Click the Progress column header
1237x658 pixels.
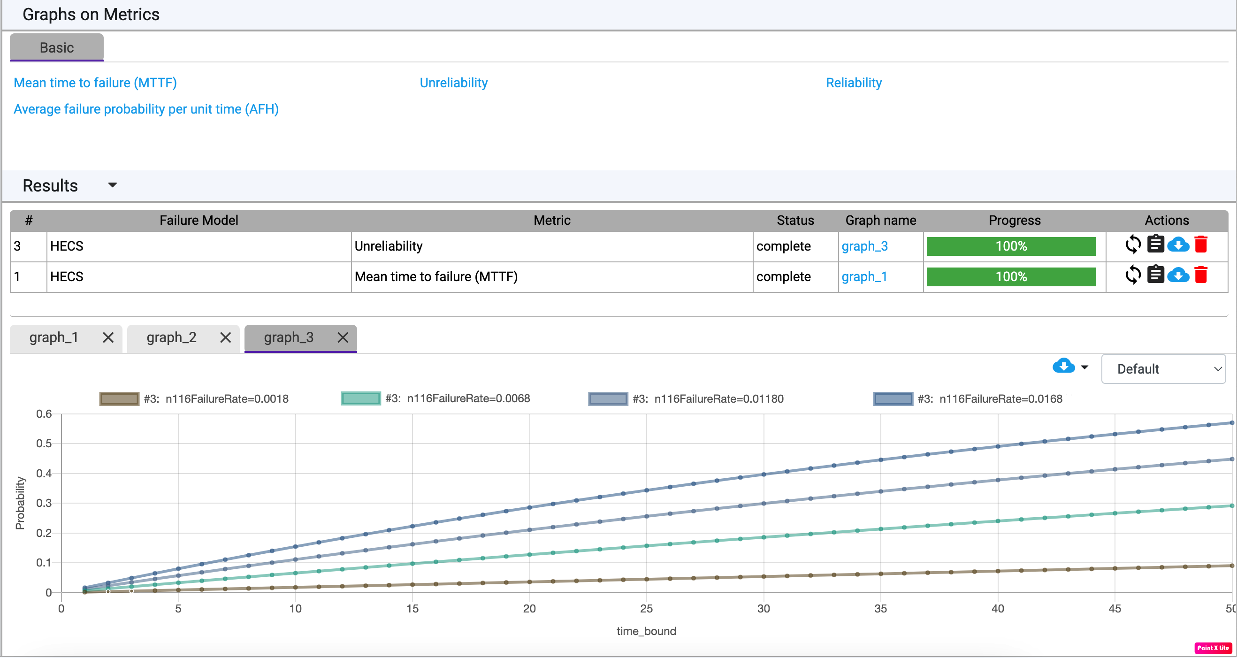pos(1014,221)
